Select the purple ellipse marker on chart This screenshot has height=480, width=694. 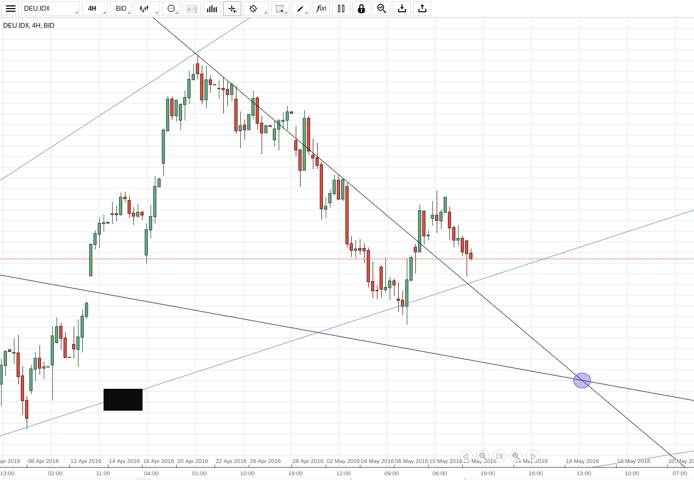tap(582, 380)
